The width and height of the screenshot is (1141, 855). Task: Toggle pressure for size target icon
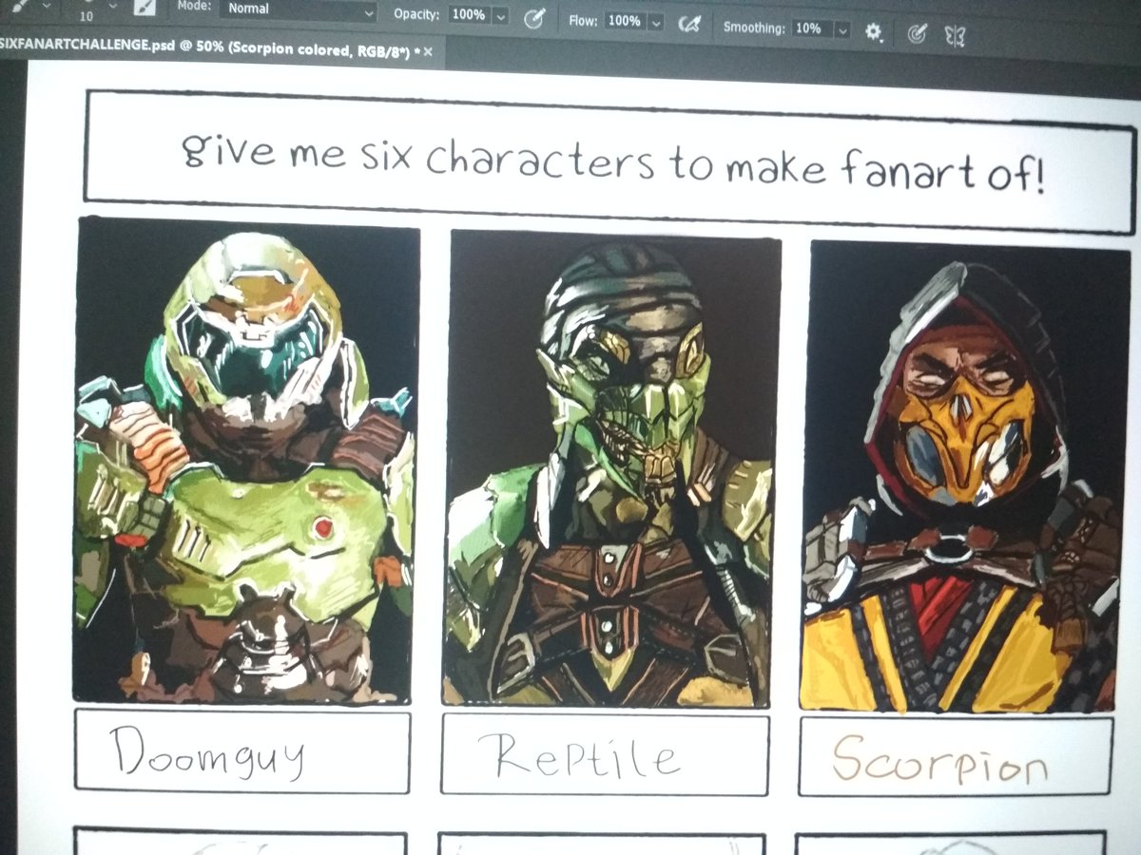point(917,35)
